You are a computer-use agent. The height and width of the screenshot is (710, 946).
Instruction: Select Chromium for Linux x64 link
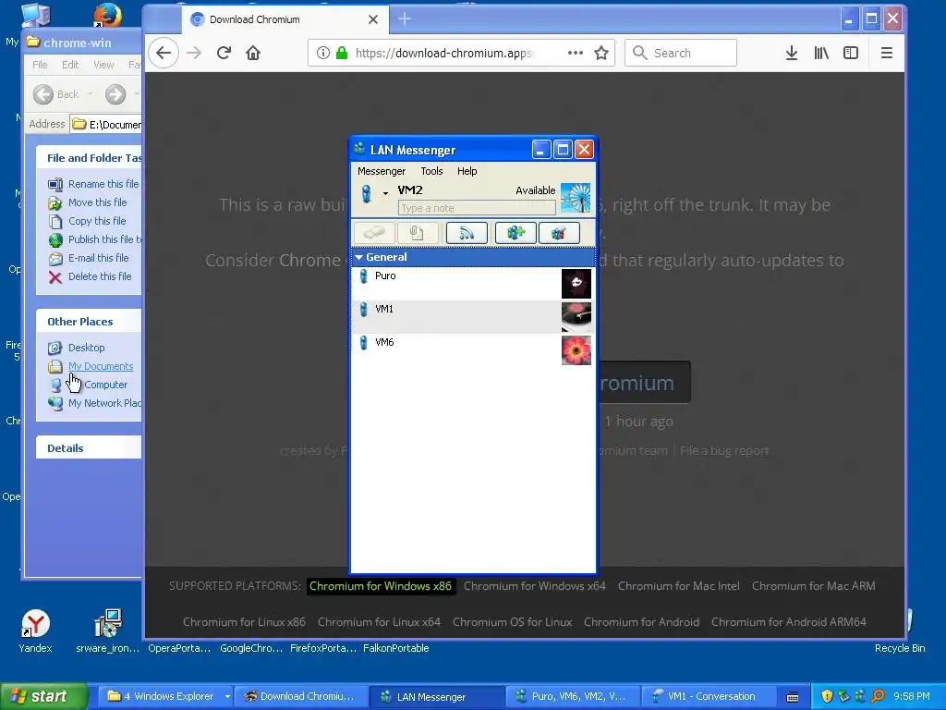pyautogui.click(x=379, y=622)
